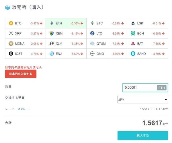The width and height of the screenshot is (172, 143).
Task: Pick the XEM coin icon
Action: tap(52, 33)
